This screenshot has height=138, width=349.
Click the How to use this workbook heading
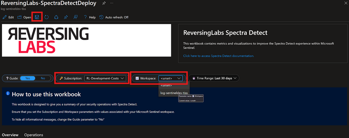(46, 94)
